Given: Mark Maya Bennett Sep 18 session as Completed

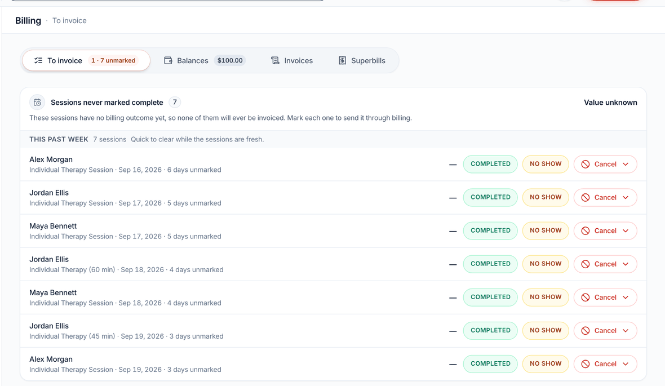Looking at the screenshot, I should pyautogui.click(x=490, y=298).
